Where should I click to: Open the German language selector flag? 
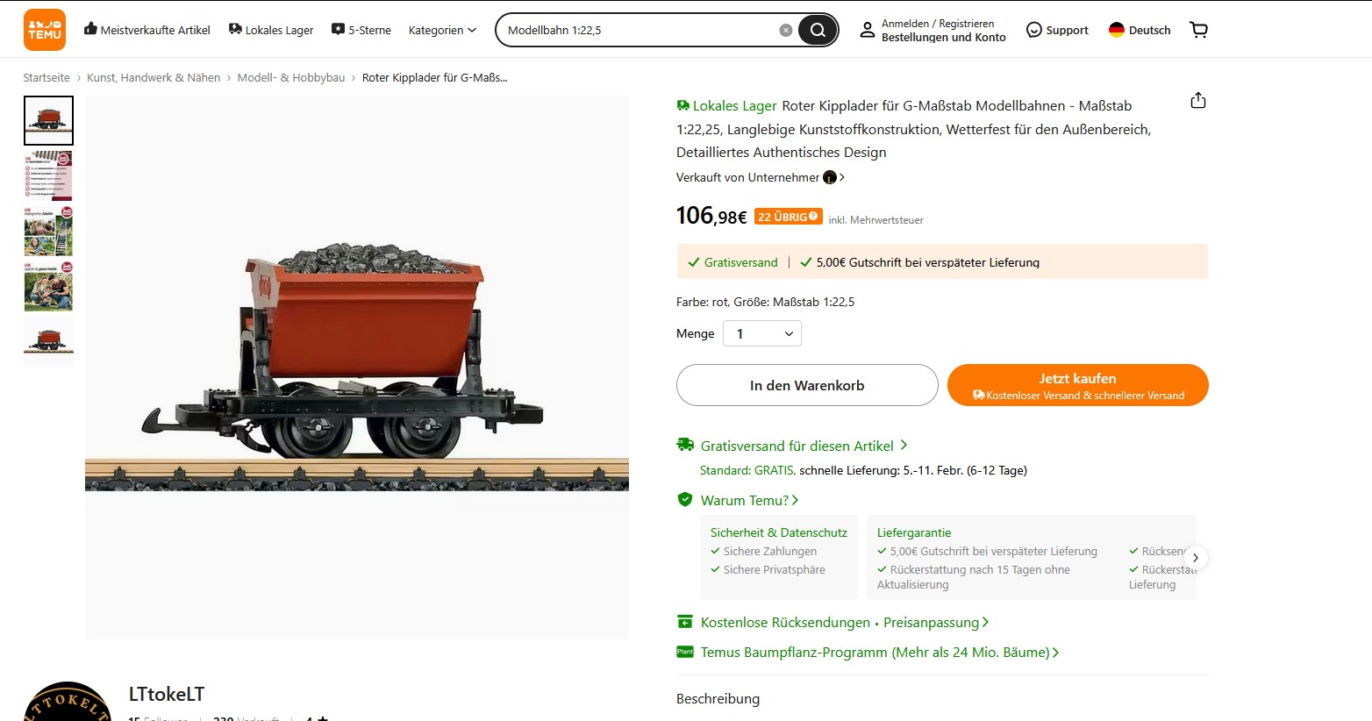(1116, 29)
